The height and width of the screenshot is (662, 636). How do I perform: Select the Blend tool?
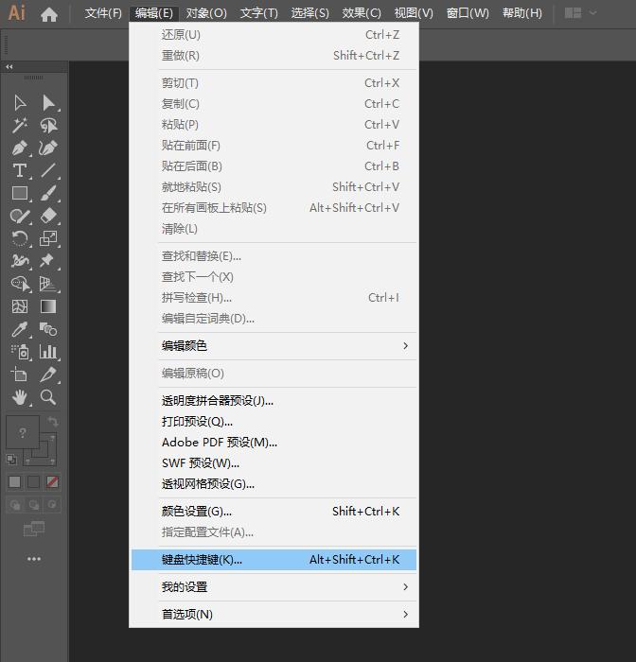click(x=48, y=329)
